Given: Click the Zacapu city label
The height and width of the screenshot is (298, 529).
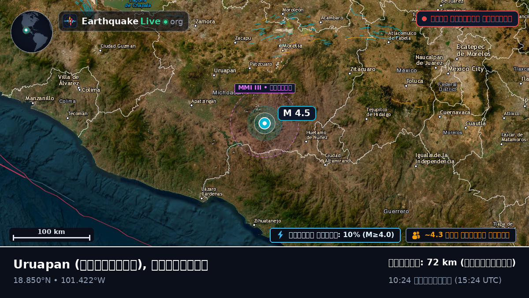Looking at the screenshot, I should (x=243, y=38).
